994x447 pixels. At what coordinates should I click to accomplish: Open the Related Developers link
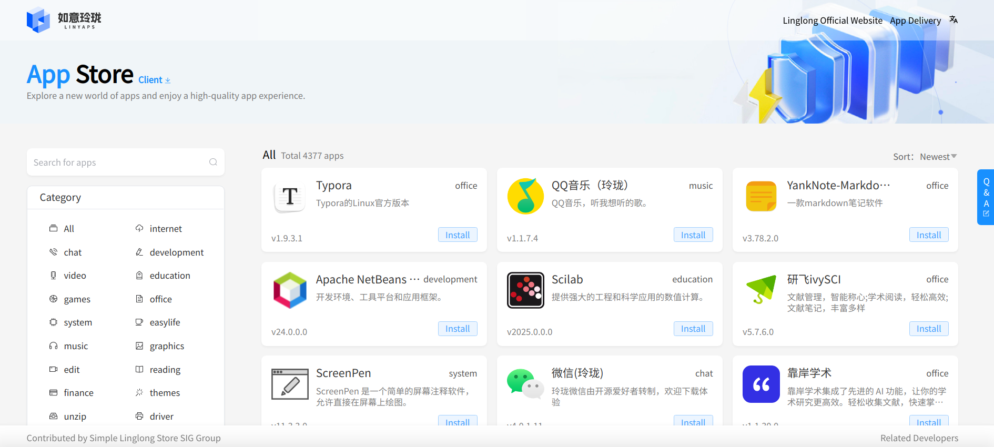coord(919,438)
